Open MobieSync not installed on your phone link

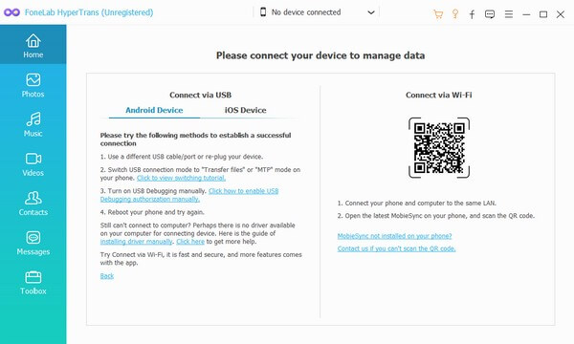pyautogui.click(x=394, y=236)
